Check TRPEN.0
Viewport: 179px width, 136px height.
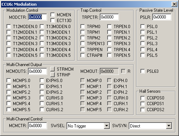click(109, 26)
